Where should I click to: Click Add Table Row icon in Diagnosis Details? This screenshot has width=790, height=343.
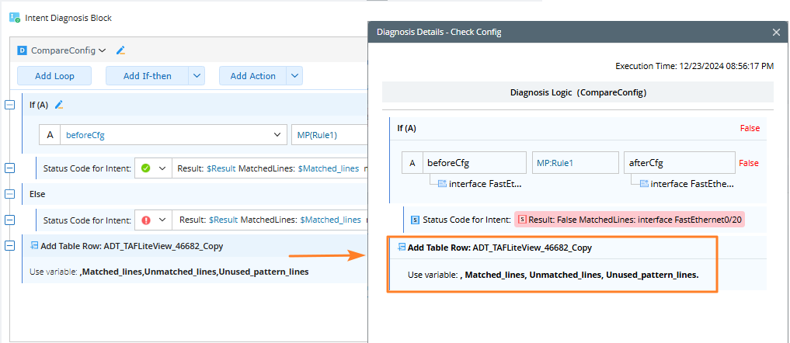(x=402, y=248)
